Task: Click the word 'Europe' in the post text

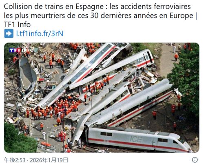Action: coord(182,16)
